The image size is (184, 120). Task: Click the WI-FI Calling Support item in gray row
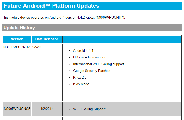pyautogui.click(x=89, y=109)
